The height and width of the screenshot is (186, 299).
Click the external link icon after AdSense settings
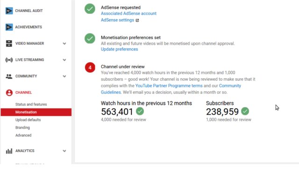[137, 20]
